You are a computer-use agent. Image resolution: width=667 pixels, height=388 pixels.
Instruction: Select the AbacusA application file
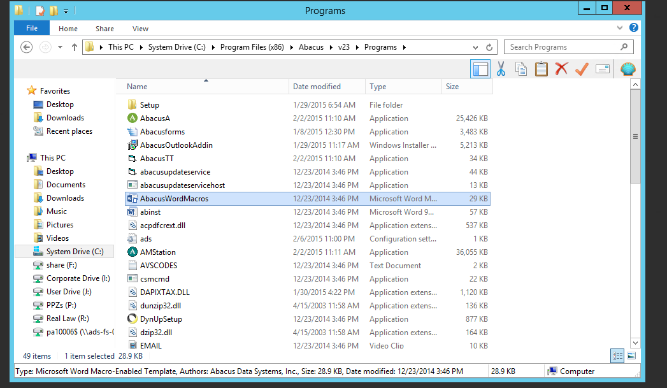308,119
